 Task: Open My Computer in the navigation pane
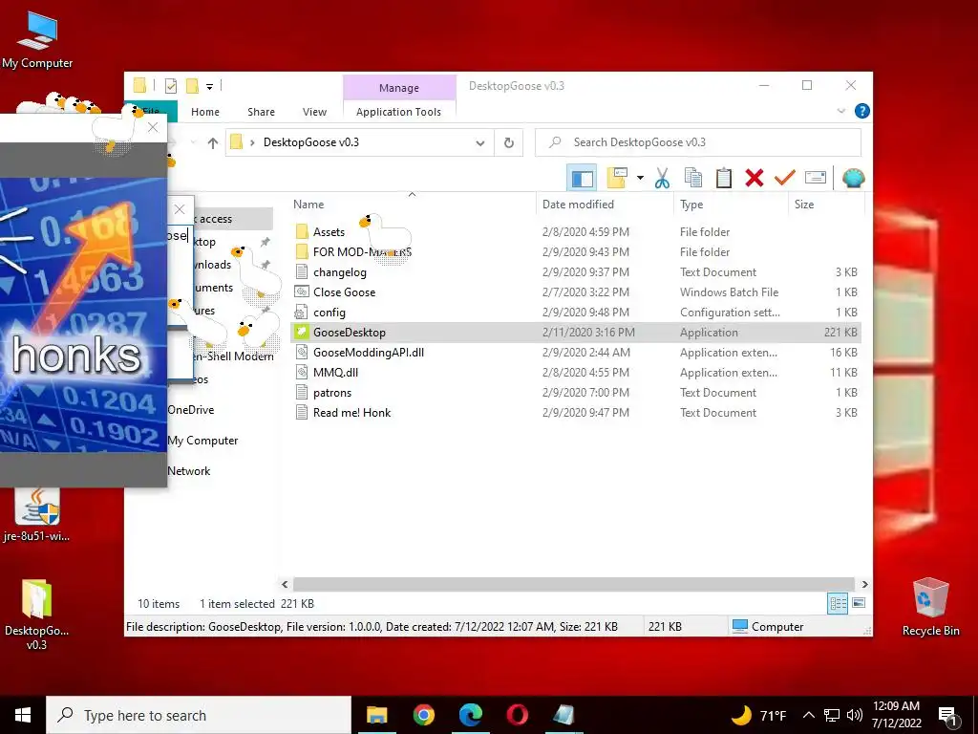202,441
